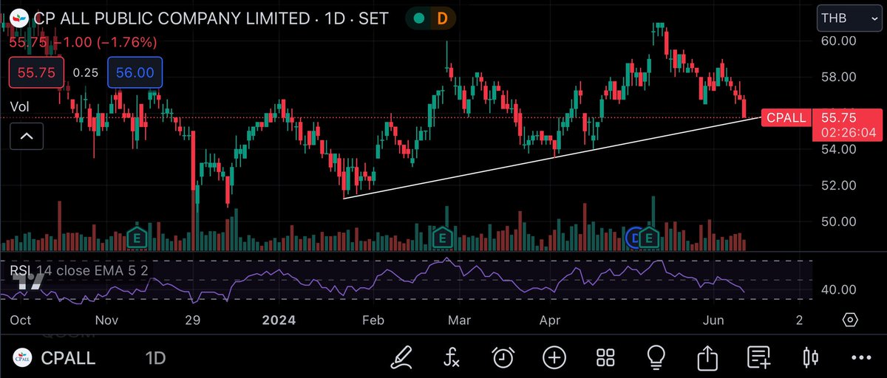Tap the earnings E marker near January
The height and width of the screenshot is (378, 887).
coord(135,238)
